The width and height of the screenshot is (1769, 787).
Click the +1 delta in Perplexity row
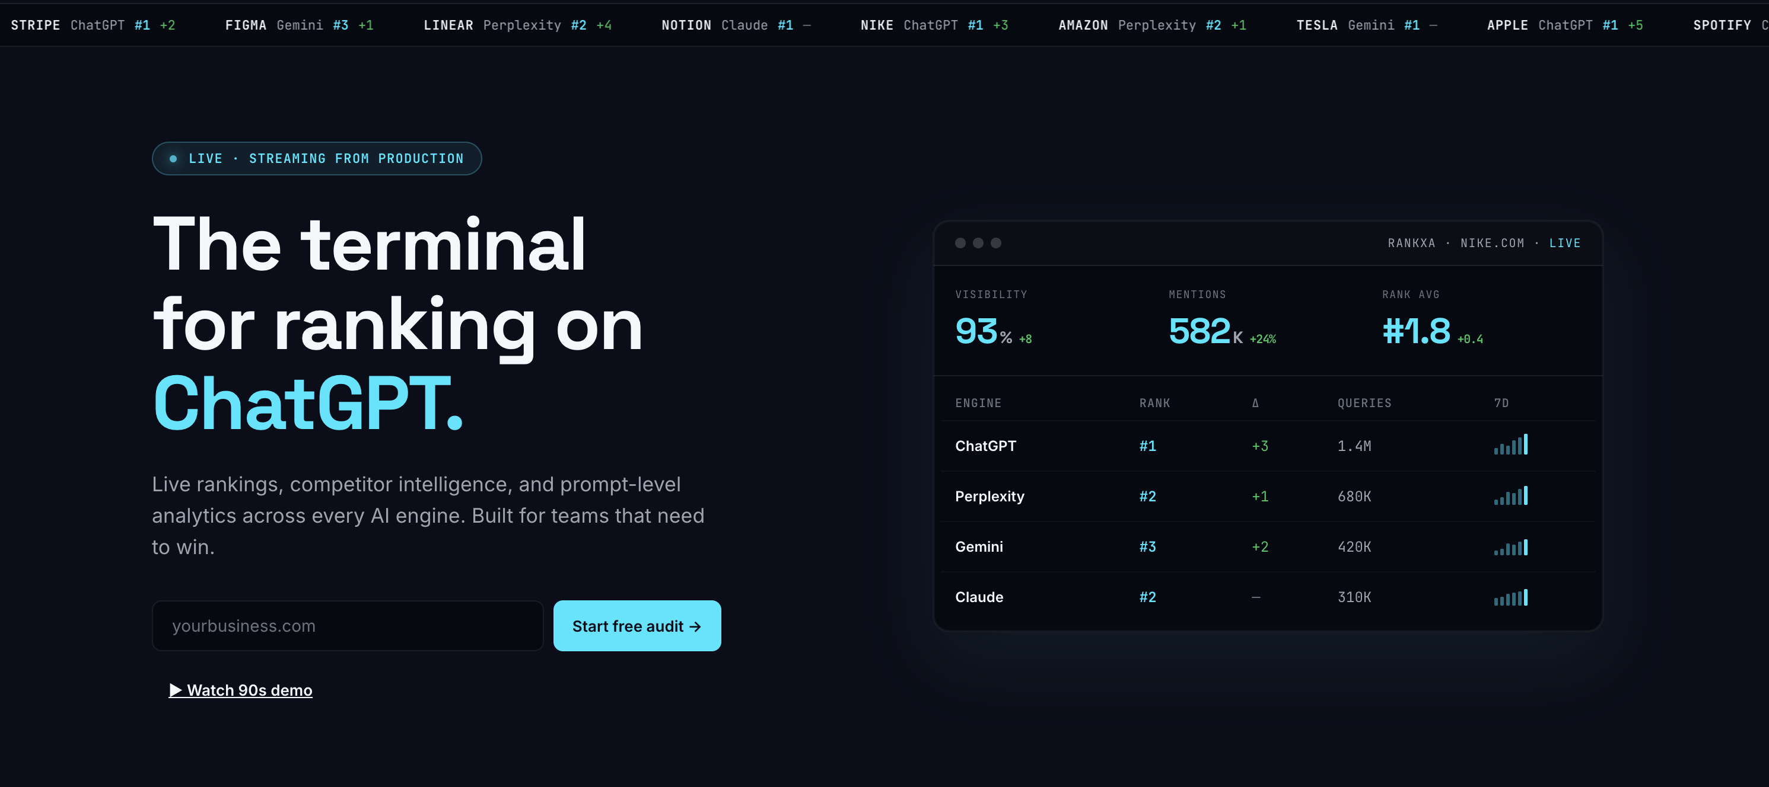(1260, 496)
